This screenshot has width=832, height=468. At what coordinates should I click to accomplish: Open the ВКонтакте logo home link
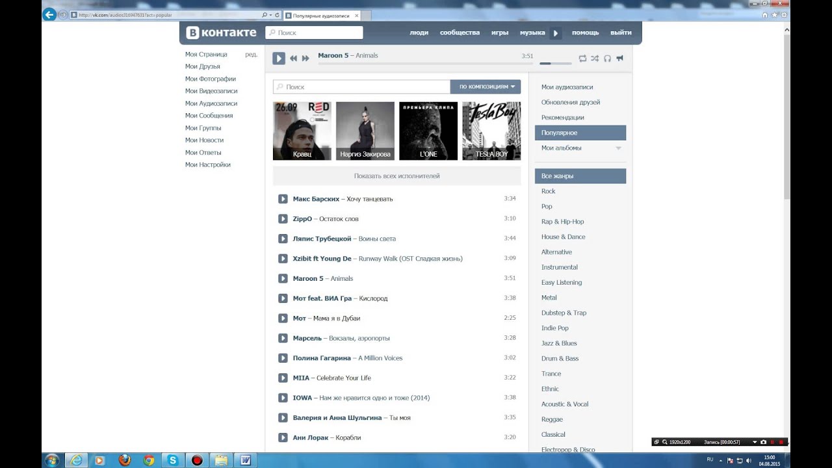point(222,32)
